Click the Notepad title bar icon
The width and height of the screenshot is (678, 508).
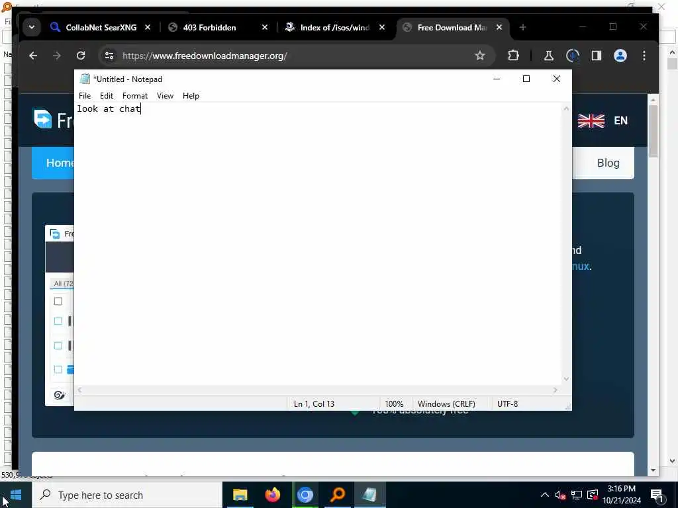coord(85,79)
